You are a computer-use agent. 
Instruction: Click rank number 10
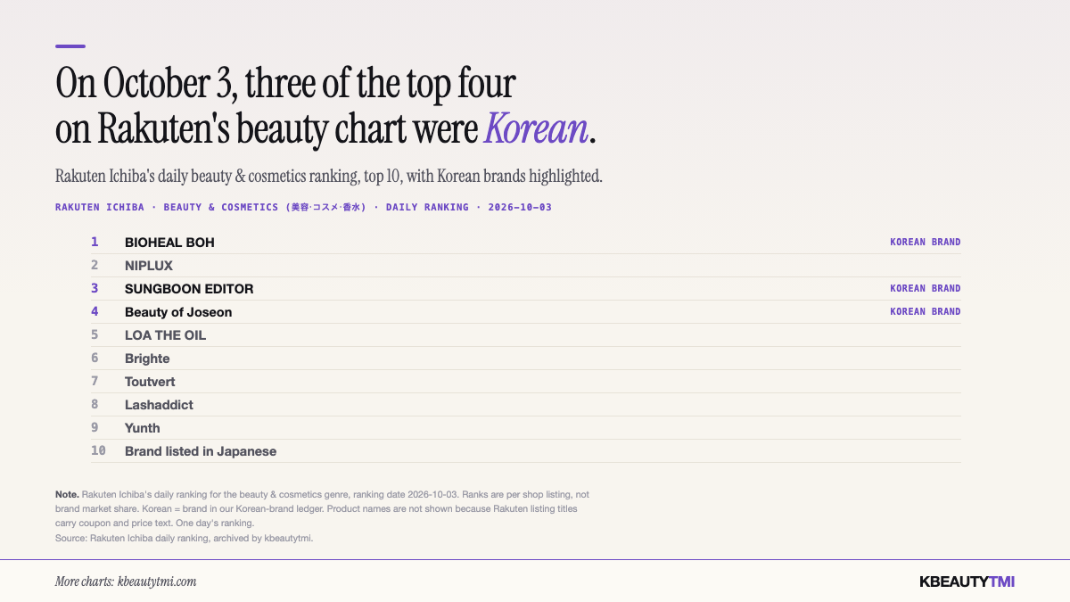click(98, 450)
